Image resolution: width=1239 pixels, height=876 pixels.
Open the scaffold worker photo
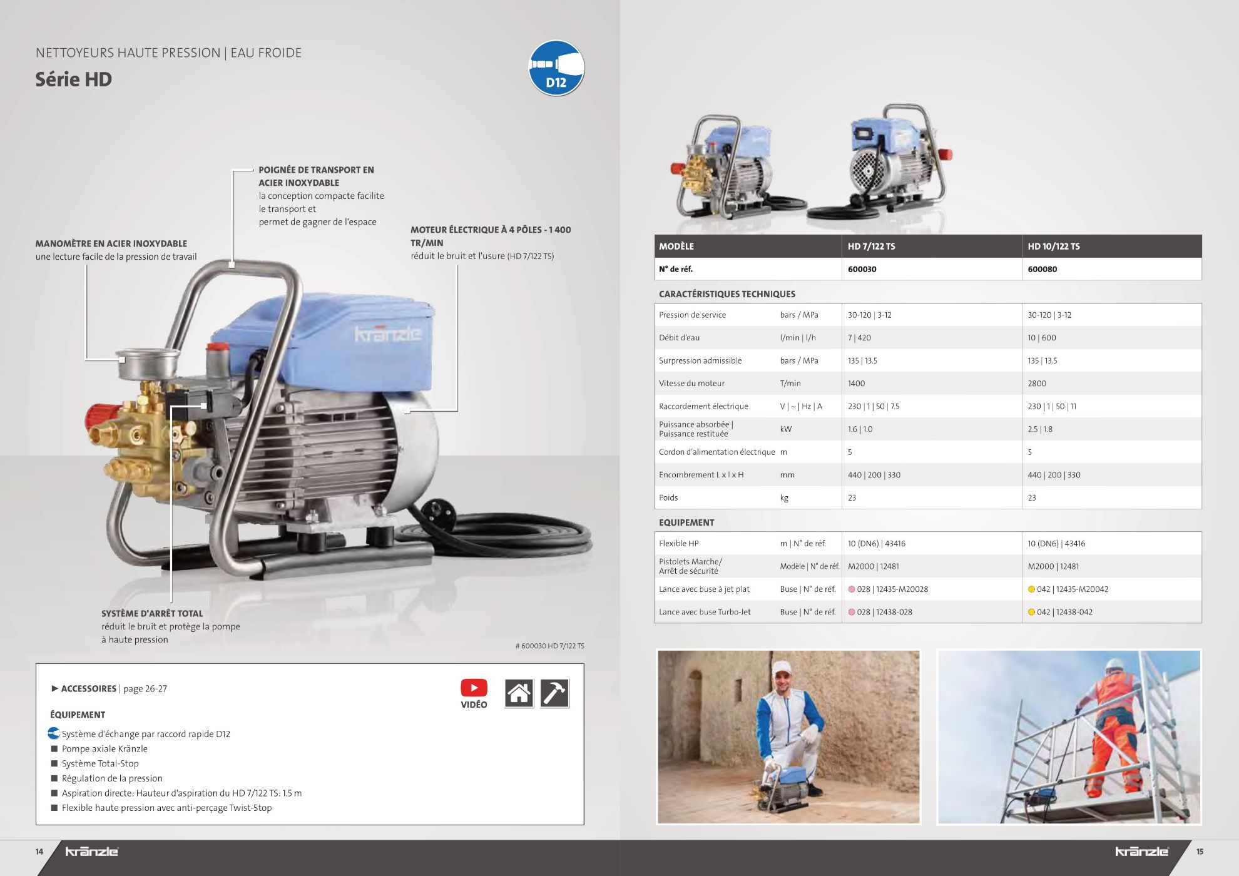click(1068, 736)
